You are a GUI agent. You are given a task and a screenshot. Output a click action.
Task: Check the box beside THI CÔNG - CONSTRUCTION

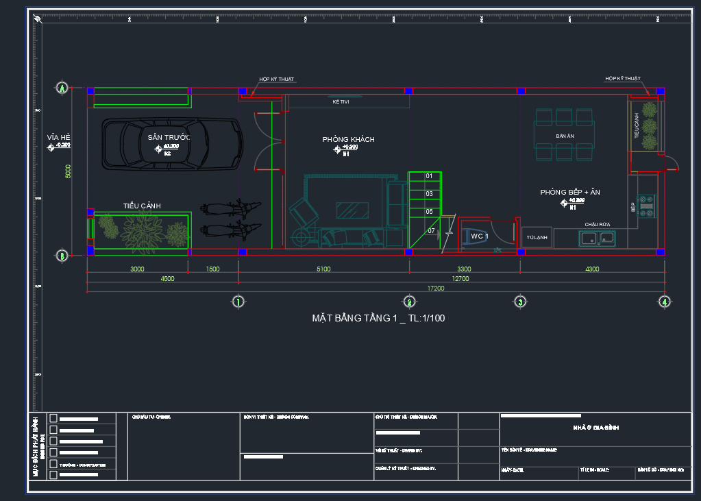tap(53, 464)
